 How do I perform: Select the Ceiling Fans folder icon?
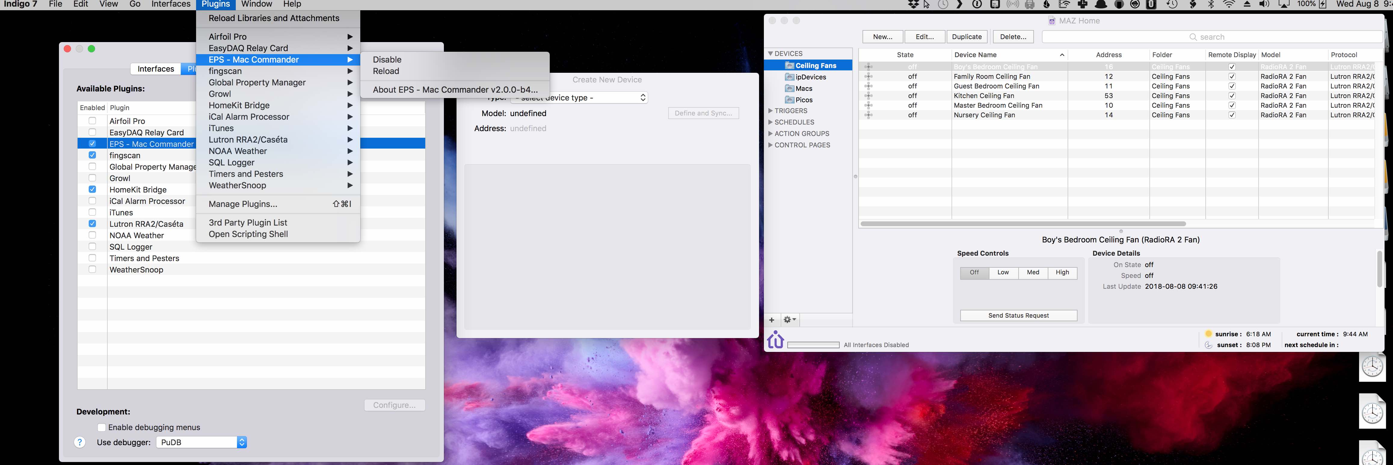[789, 66]
